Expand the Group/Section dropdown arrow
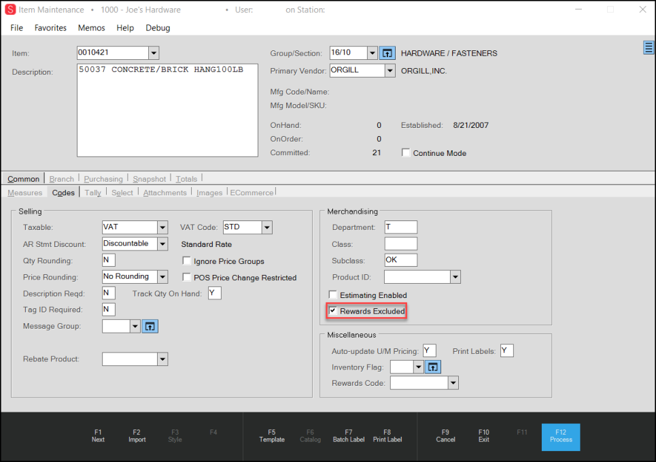Image resolution: width=656 pixels, height=462 pixels. [373, 53]
